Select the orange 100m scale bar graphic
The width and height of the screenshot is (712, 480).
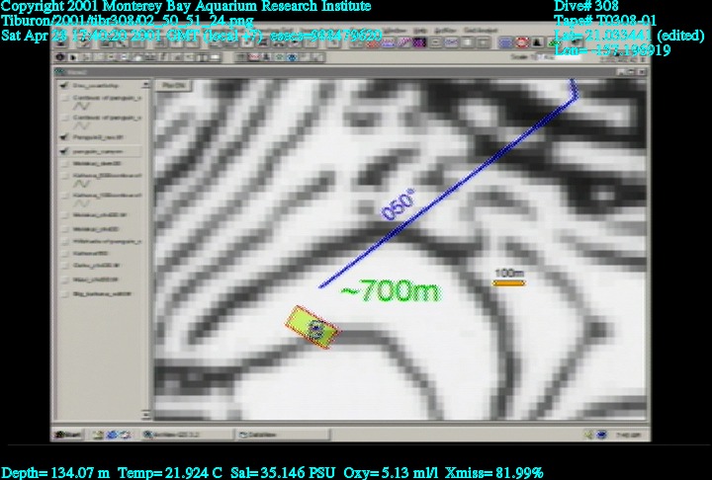tap(508, 283)
